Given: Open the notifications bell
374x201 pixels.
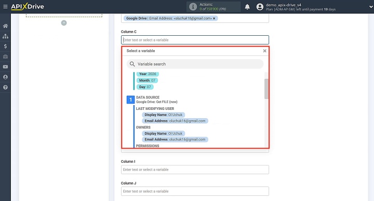Looking at the screenshot, I should 247,7.
